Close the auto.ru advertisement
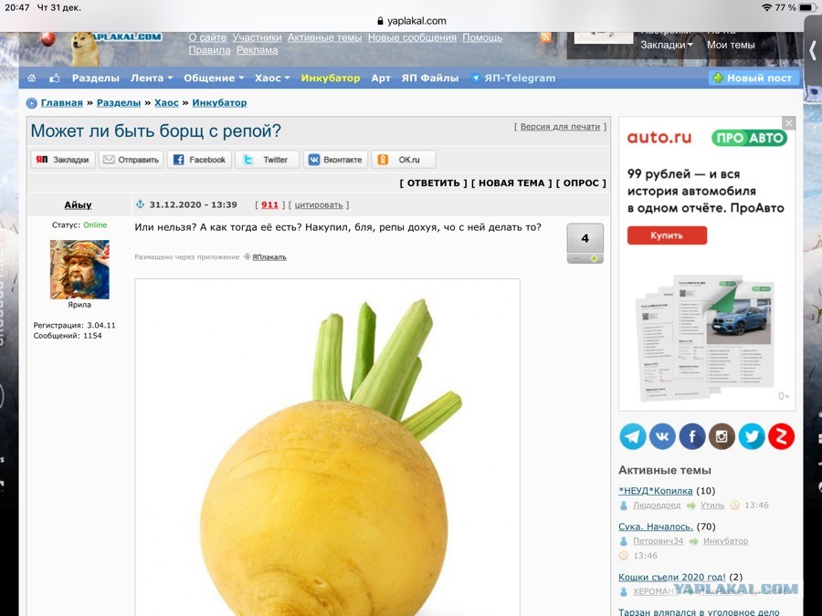The height and width of the screenshot is (616, 822). point(788,123)
